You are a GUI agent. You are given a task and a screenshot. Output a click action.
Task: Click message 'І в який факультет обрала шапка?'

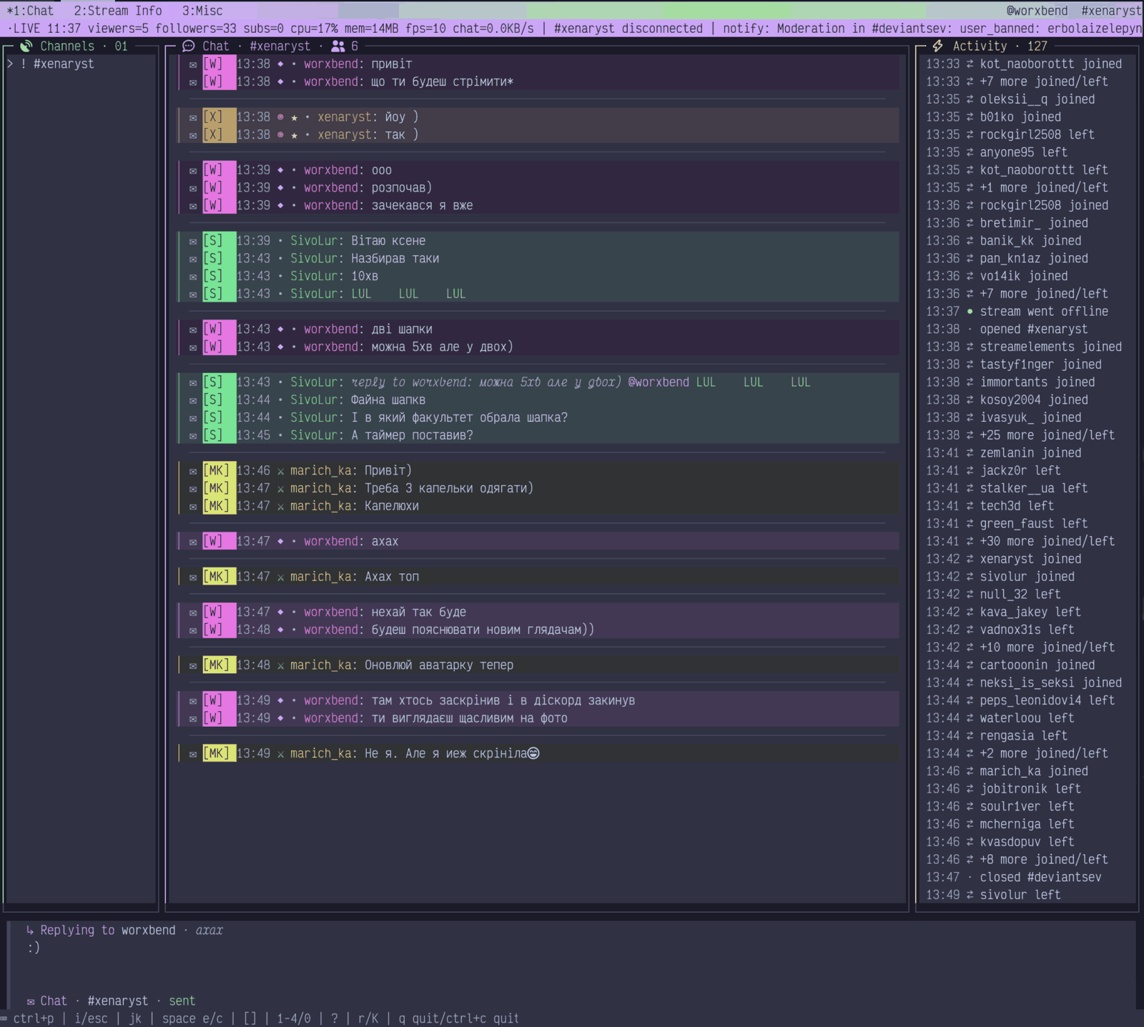[x=459, y=417]
